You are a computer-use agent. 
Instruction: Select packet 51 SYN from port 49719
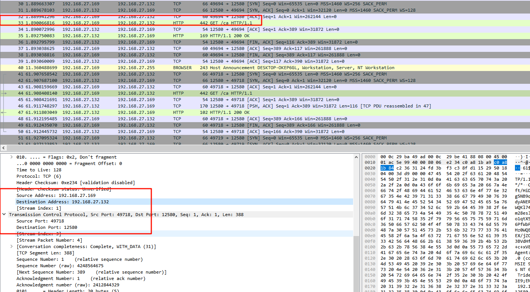(265, 138)
